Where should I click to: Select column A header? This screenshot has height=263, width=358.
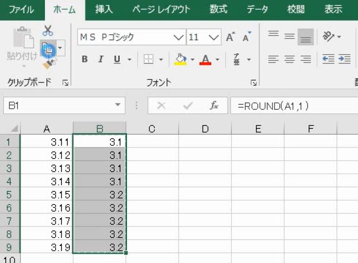tap(47, 128)
